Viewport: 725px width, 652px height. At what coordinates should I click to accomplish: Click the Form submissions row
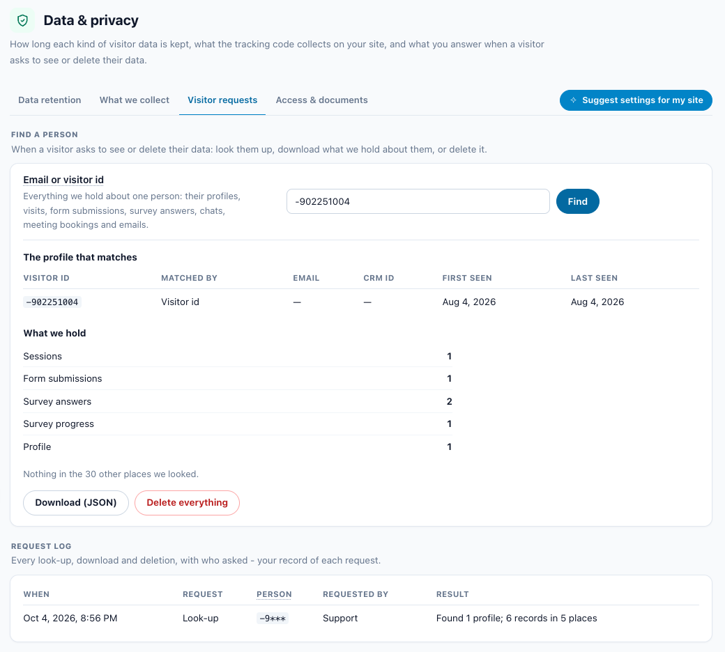tap(238, 379)
